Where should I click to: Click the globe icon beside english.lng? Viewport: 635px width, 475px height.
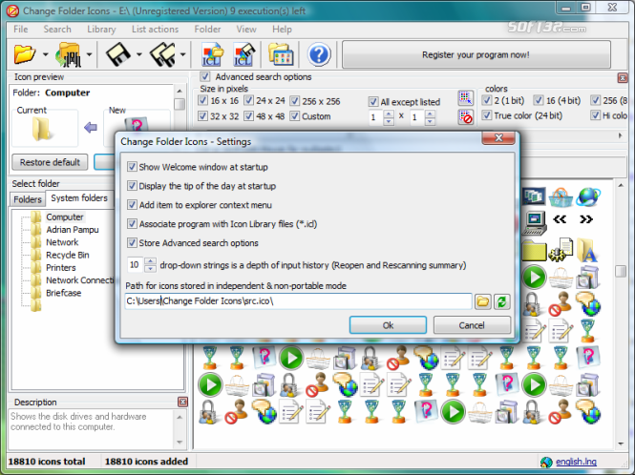tap(546, 462)
